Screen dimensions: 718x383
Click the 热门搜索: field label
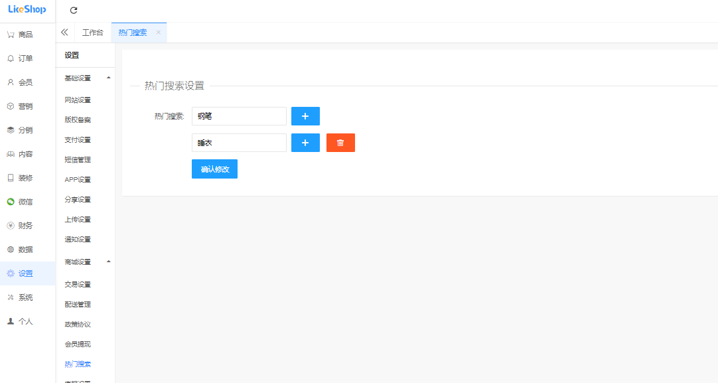(x=169, y=116)
